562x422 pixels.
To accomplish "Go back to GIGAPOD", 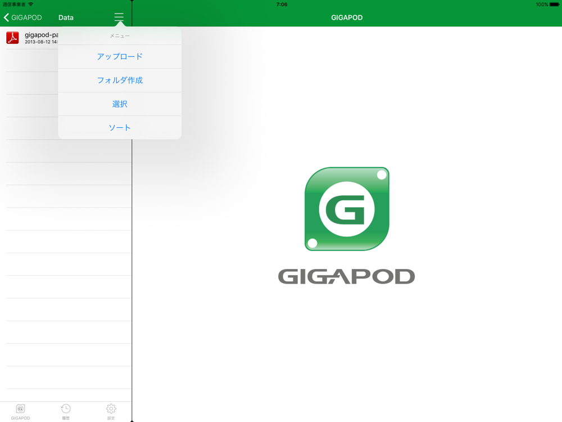I will coord(22,17).
